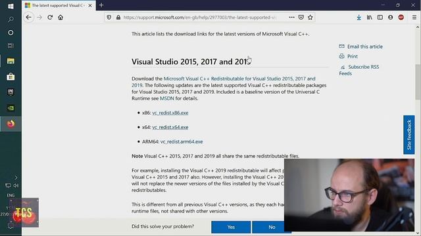Open the MSDN link
421x236 pixels.
point(166,98)
